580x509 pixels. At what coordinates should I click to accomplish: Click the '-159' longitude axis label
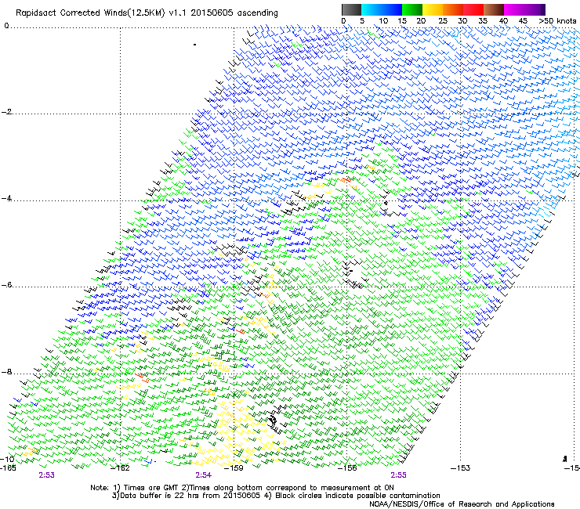click(234, 468)
